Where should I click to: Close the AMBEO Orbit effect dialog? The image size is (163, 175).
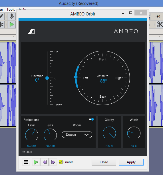(x=104, y=162)
